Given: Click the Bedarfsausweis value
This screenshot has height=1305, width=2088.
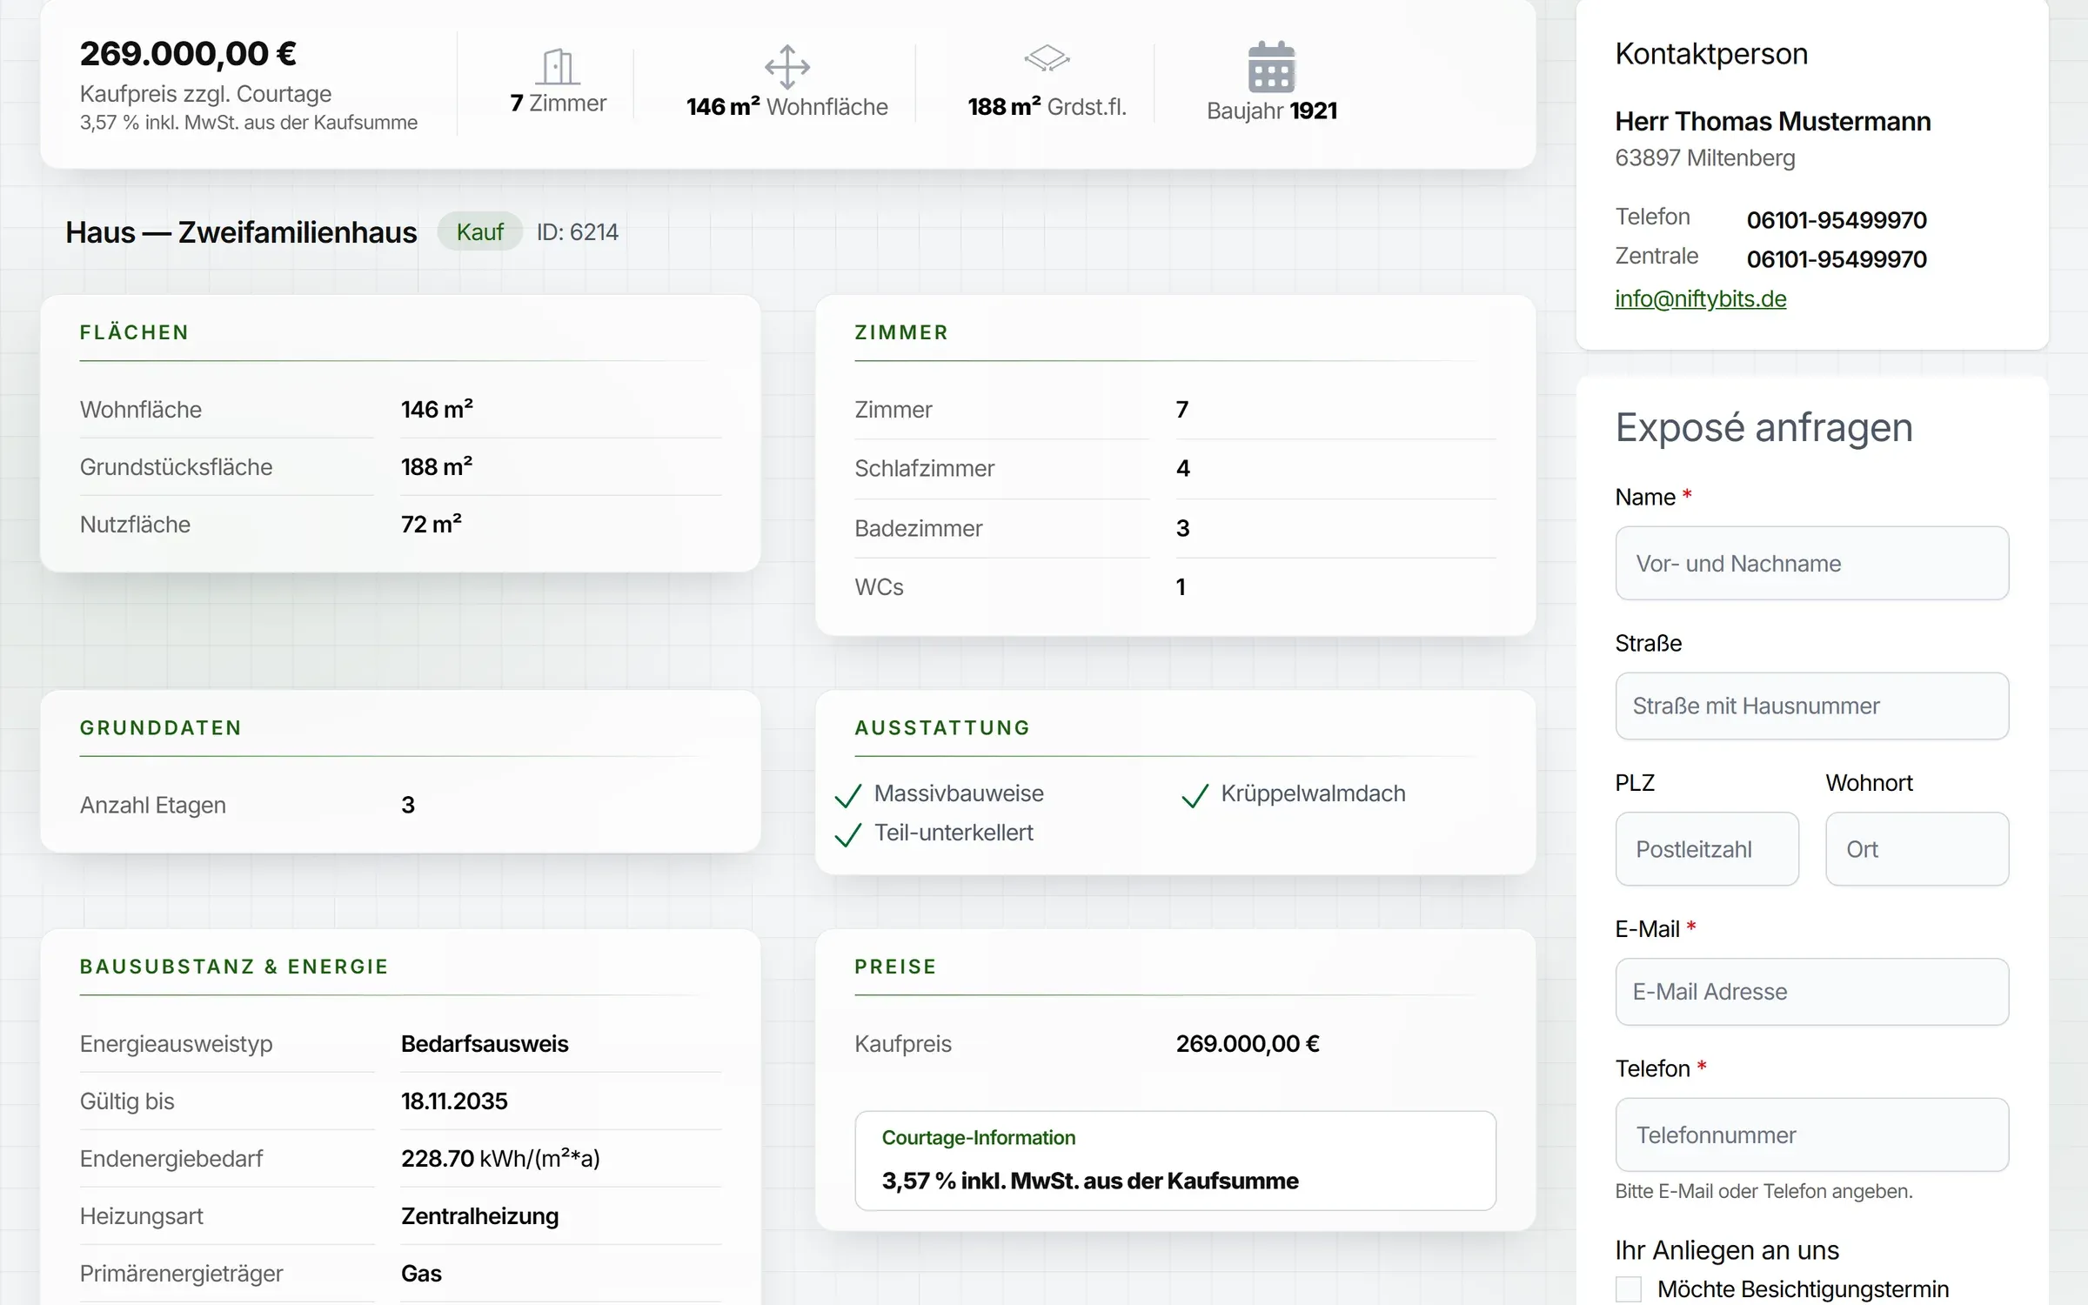Looking at the screenshot, I should (x=484, y=1043).
